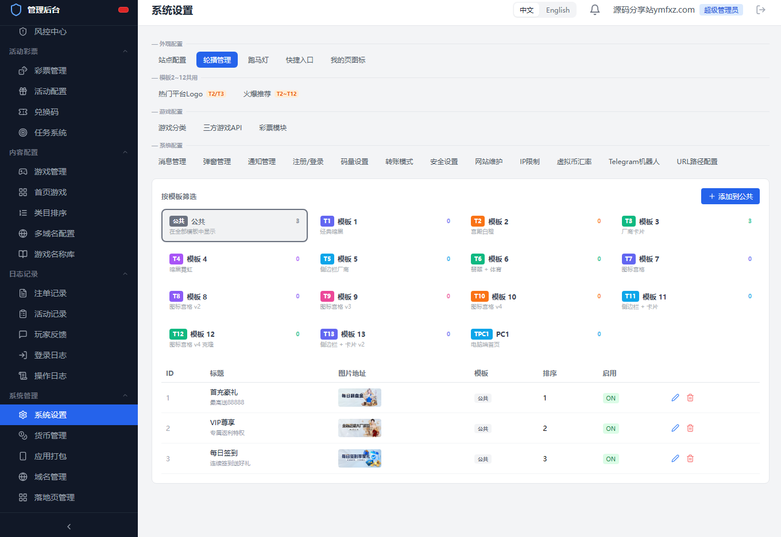Collapse the 系统管理 sidebar section
This screenshot has width=781, height=537.
pyautogui.click(x=125, y=396)
